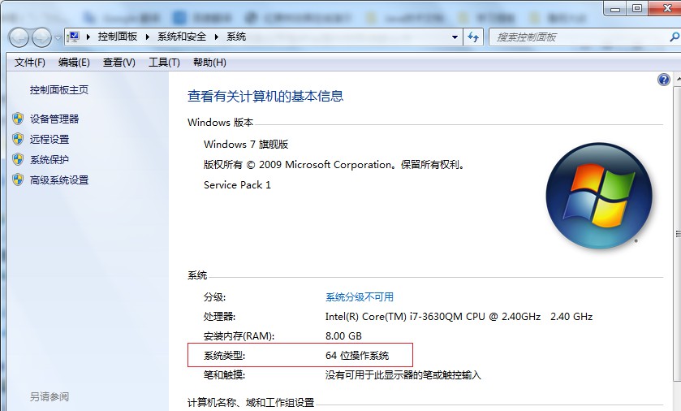Select the 8.00 GB memory value
The image size is (681, 411).
tap(343, 336)
